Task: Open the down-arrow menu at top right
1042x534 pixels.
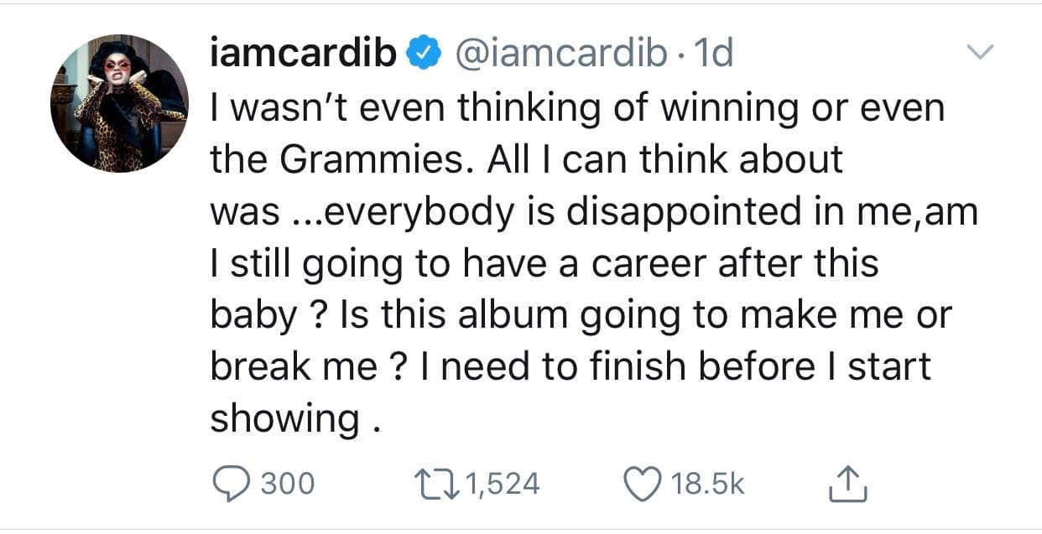Action: tap(980, 52)
